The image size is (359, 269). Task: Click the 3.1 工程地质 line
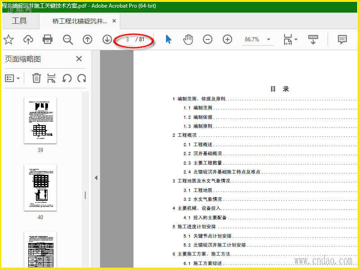tap(271, 190)
